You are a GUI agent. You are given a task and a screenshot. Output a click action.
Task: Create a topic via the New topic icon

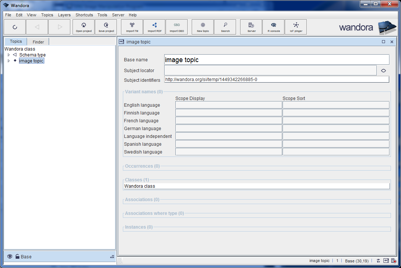click(203, 27)
